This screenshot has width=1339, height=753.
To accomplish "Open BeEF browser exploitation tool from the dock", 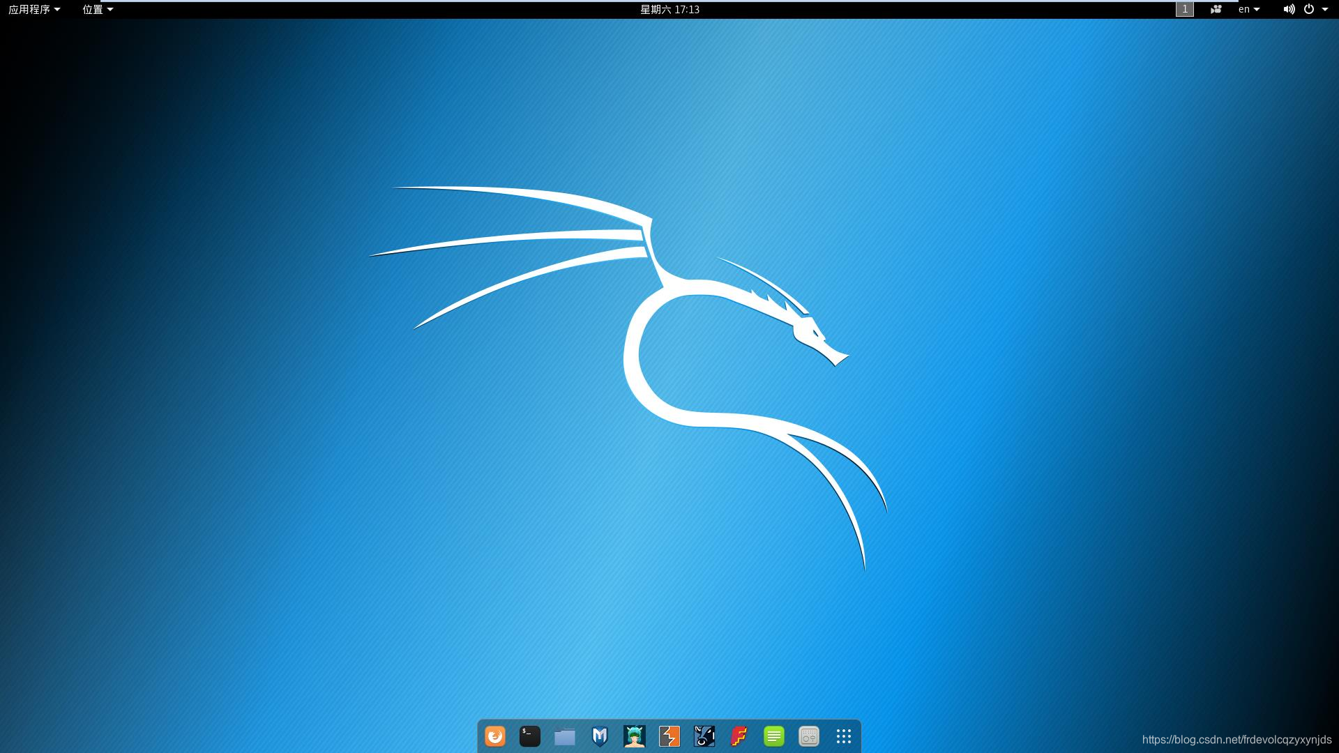I will [705, 736].
